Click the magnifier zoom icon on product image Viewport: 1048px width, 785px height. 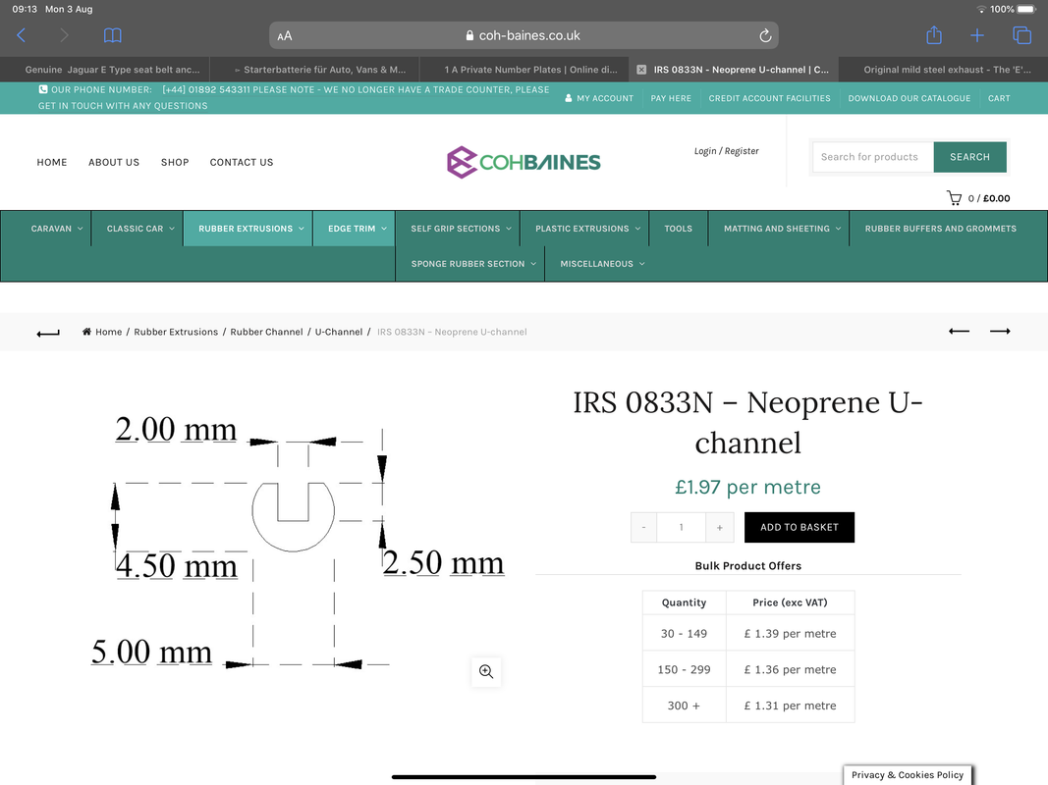[486, 671]
